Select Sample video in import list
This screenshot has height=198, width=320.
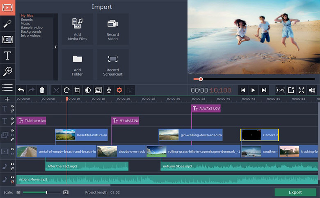point(32,27)
